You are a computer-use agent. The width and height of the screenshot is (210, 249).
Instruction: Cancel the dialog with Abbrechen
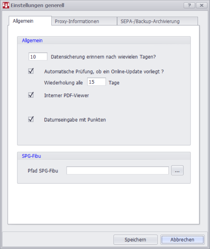pyautogui.click(x=182, y=240)
